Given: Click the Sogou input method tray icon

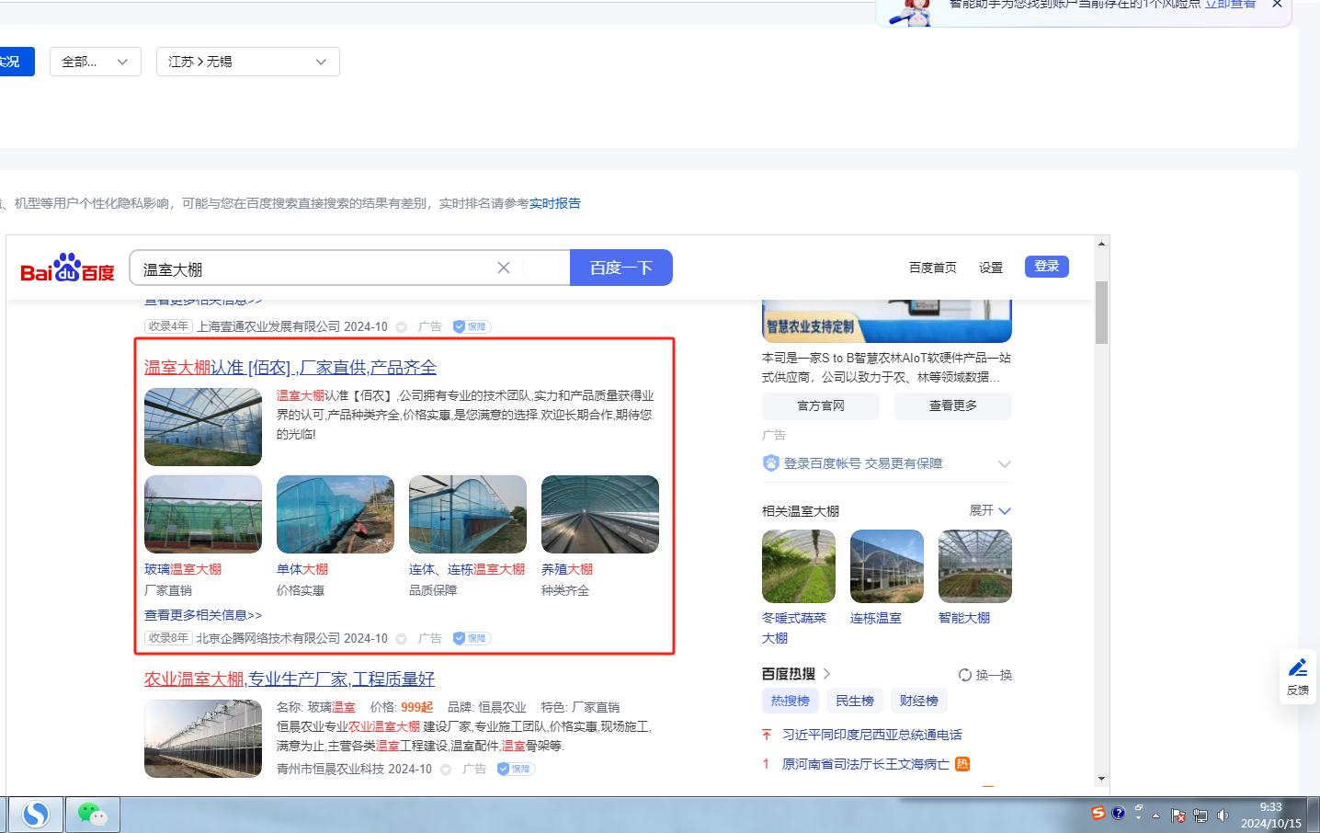Looking at the screenshot, I should point(1098,813).
